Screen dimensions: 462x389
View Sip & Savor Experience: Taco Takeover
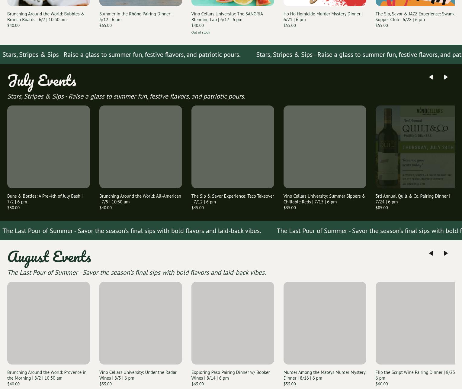pyautogui.click(x=233, y=199)
